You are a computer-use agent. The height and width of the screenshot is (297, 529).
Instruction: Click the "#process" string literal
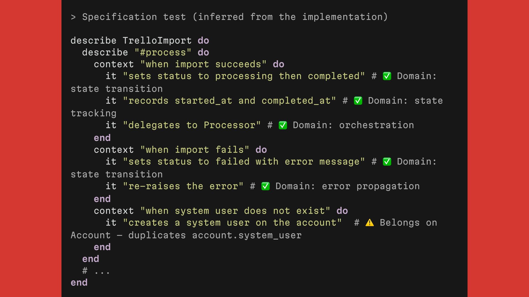tap(163, 53)
